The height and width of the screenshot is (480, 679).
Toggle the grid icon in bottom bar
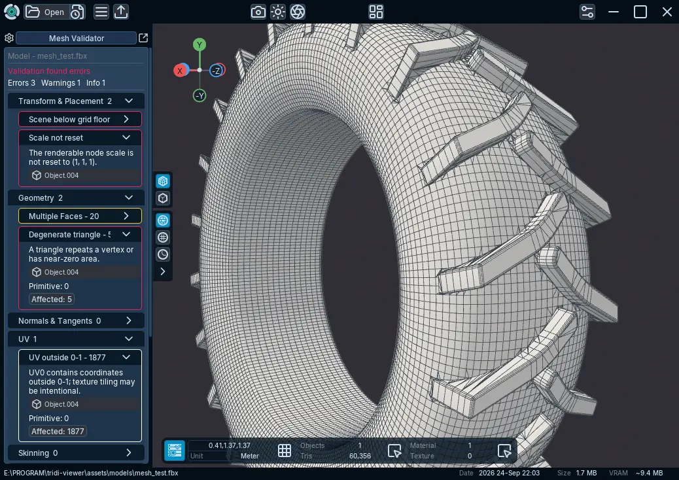[x=285, y=450]
